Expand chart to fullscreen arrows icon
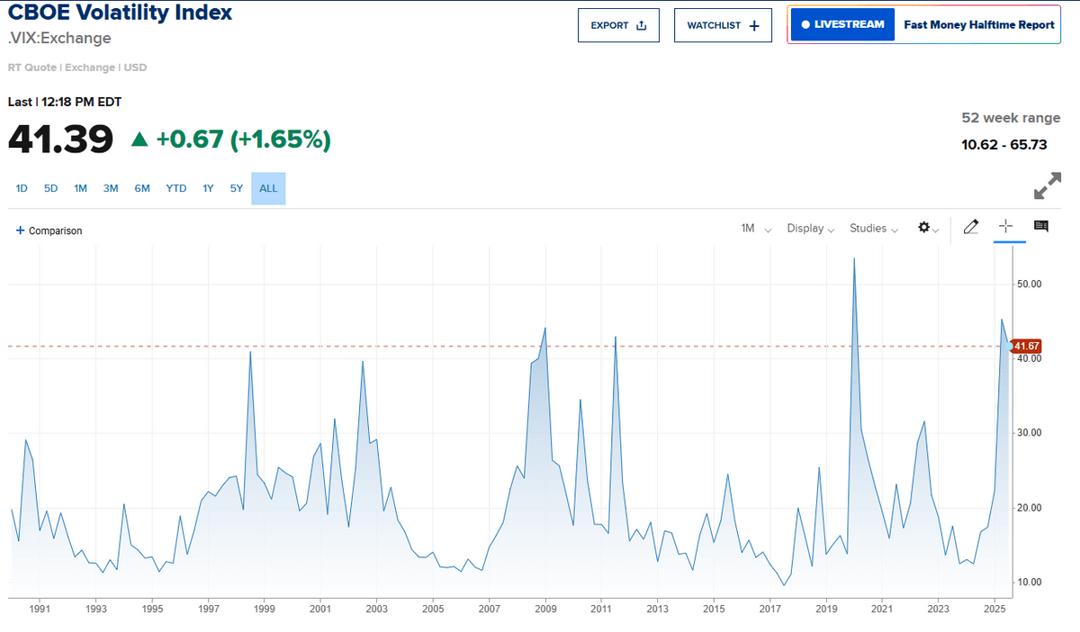This screenshot has width=1080, height=632. 1047,186
